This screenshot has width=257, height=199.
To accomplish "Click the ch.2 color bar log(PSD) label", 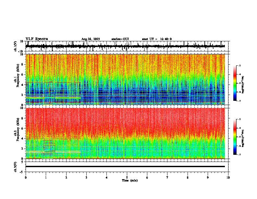I will point(243,138).
